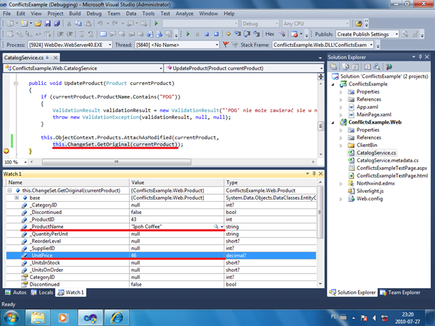Open the Analyze menu
This screenshot has height=326, width=435.
184,14
